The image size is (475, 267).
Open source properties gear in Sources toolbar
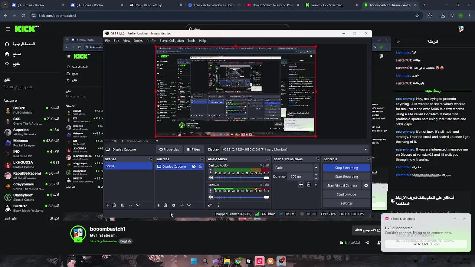click(x=173, y=205)
